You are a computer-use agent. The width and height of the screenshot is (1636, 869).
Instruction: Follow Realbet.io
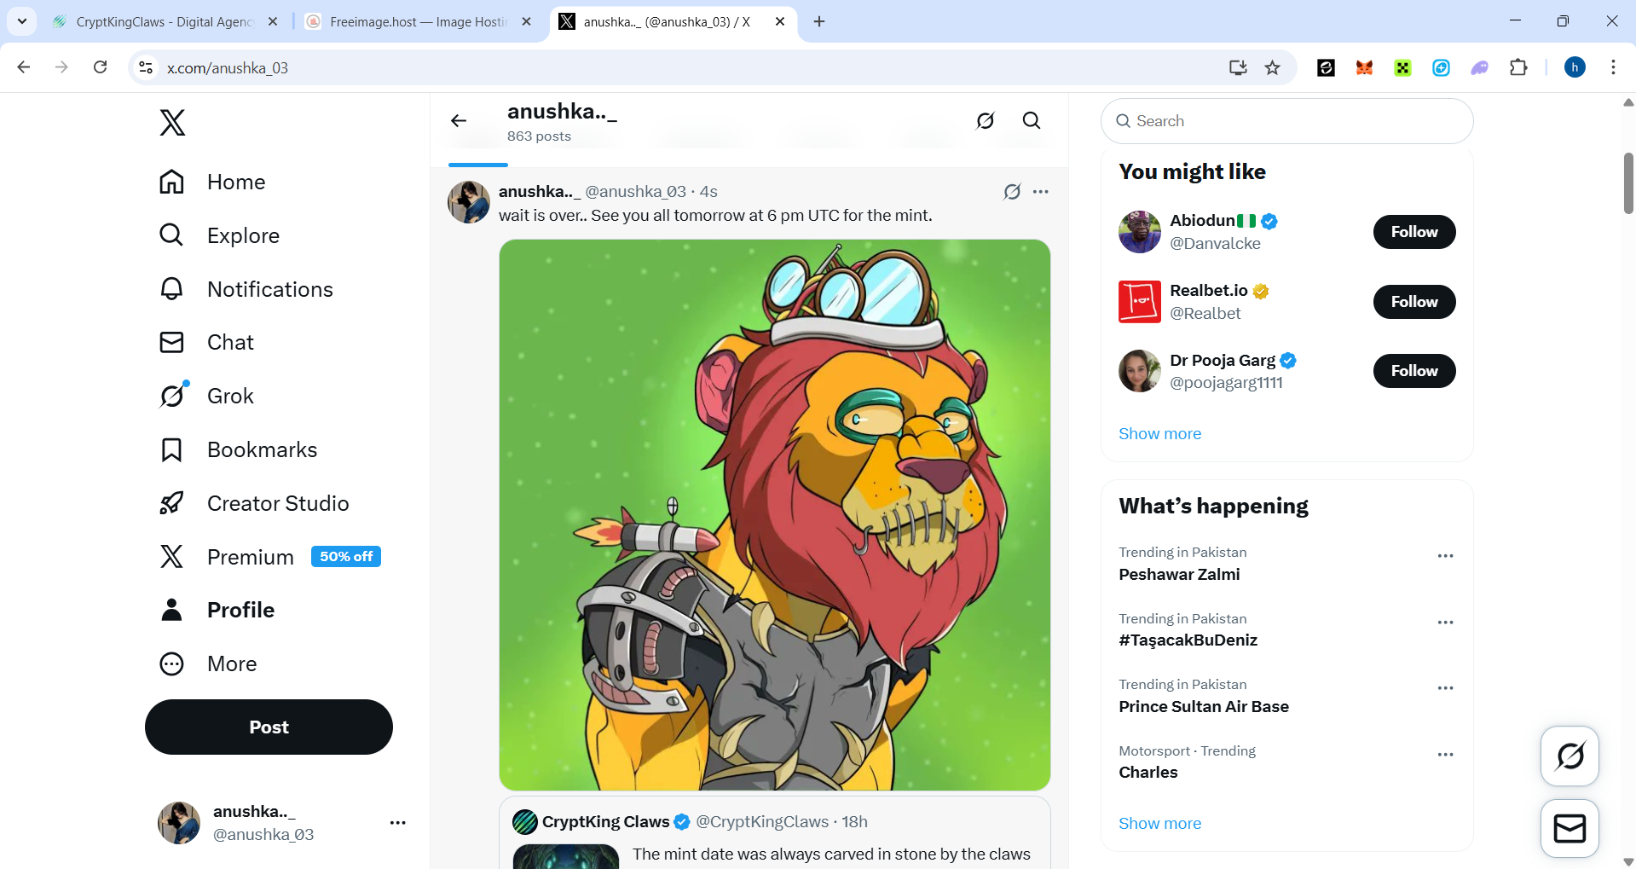[1414, 302]
